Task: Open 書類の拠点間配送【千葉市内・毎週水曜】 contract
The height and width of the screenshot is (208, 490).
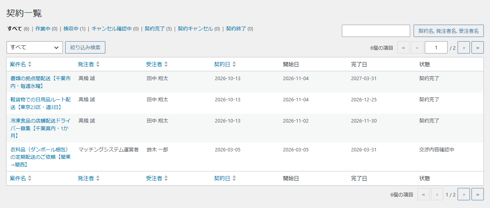Action: 41,82
